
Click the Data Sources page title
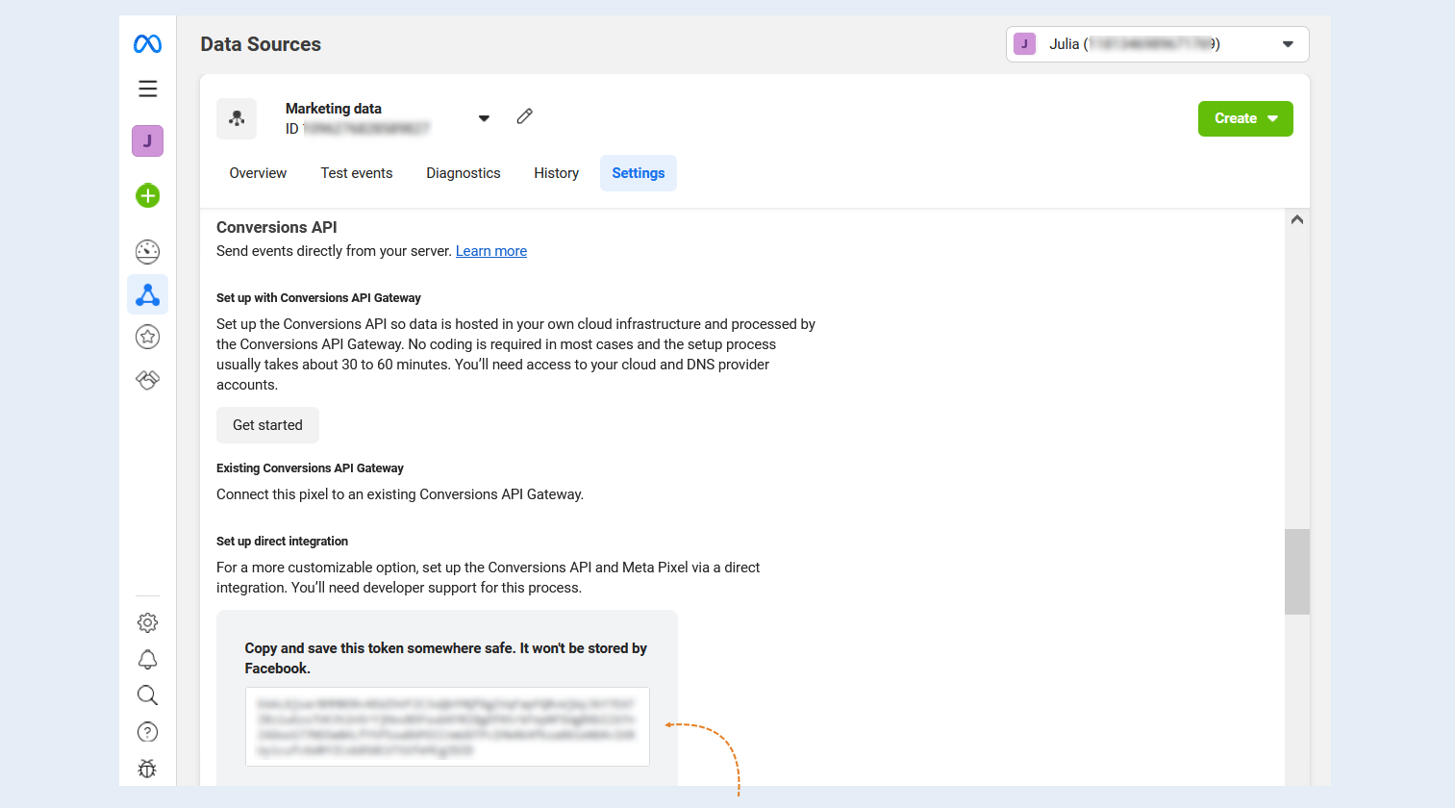tap(261, 44)
